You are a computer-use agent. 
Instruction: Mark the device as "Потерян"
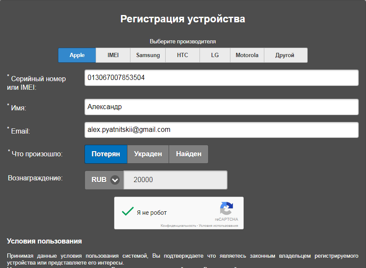tap(106, 154)
